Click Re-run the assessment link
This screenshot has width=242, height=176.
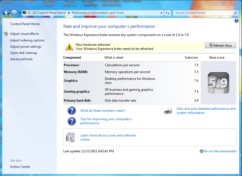tap(220, 151)
